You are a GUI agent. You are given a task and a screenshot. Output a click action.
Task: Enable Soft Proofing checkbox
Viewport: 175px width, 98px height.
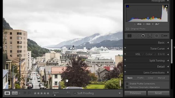(x=75, y=93)
